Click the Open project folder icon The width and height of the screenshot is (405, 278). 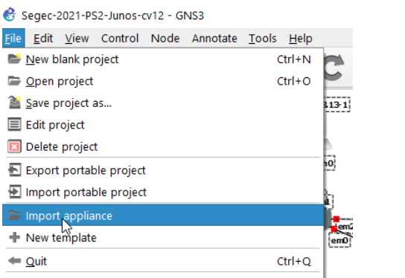coord(14,81)
